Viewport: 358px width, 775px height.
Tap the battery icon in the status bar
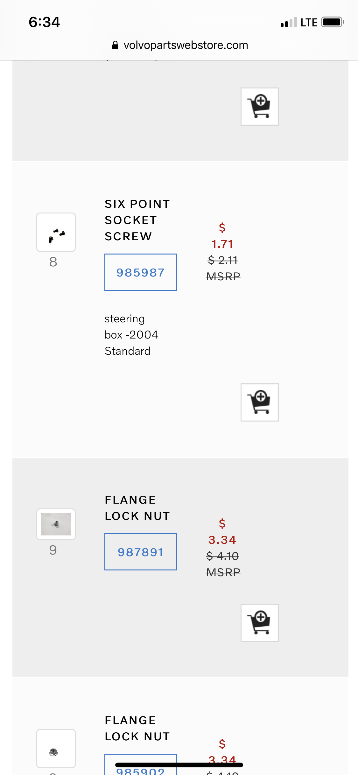[x=332, y=22]
